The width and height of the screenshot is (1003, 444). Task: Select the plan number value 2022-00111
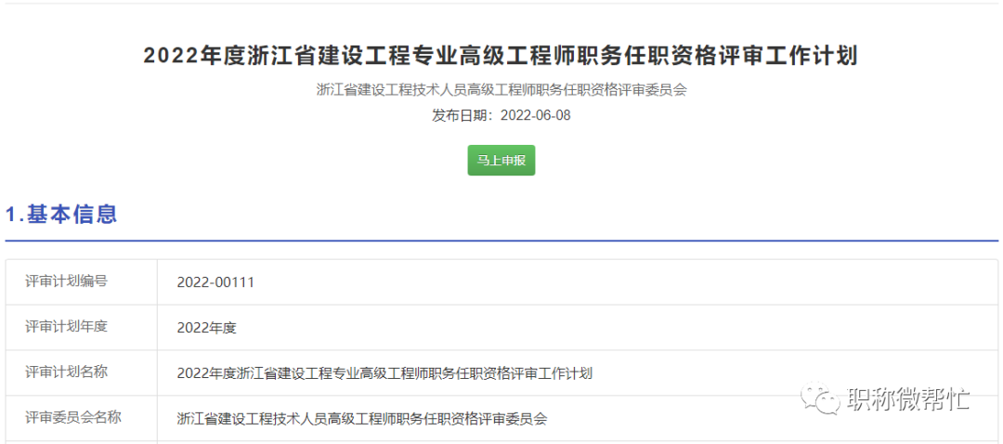click(215, 282)
